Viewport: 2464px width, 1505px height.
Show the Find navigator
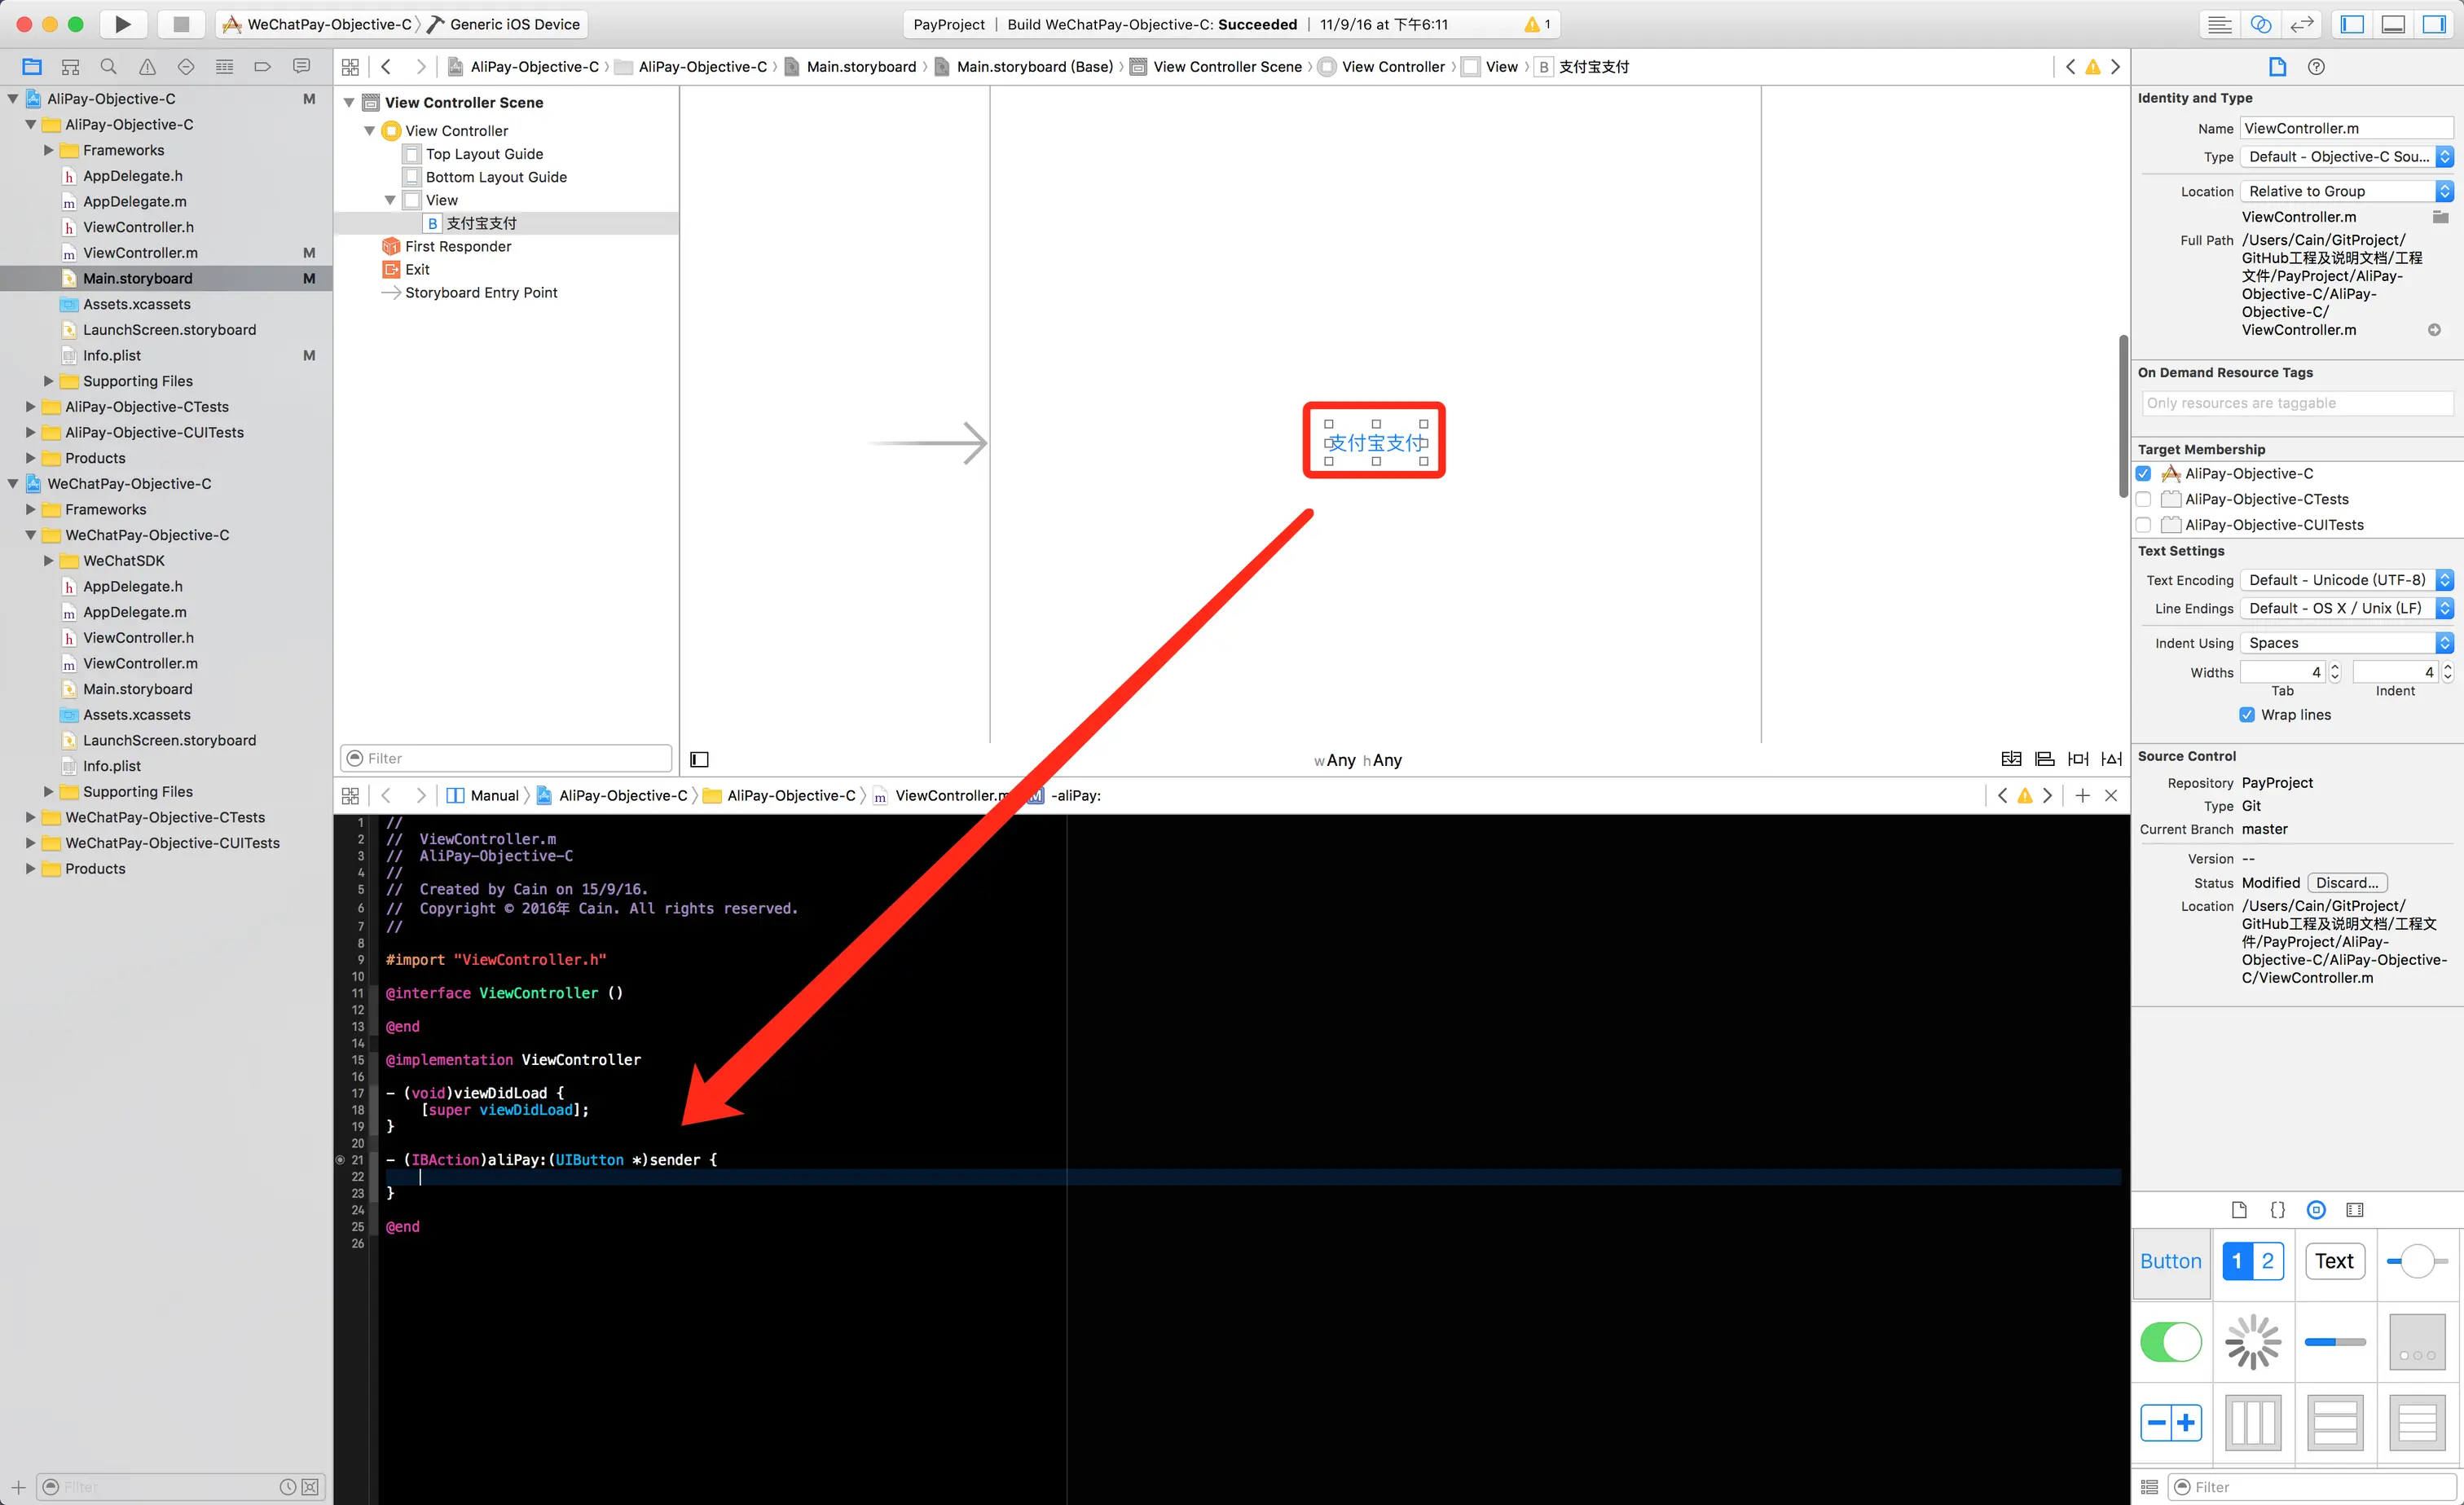(x=108, y=66)
